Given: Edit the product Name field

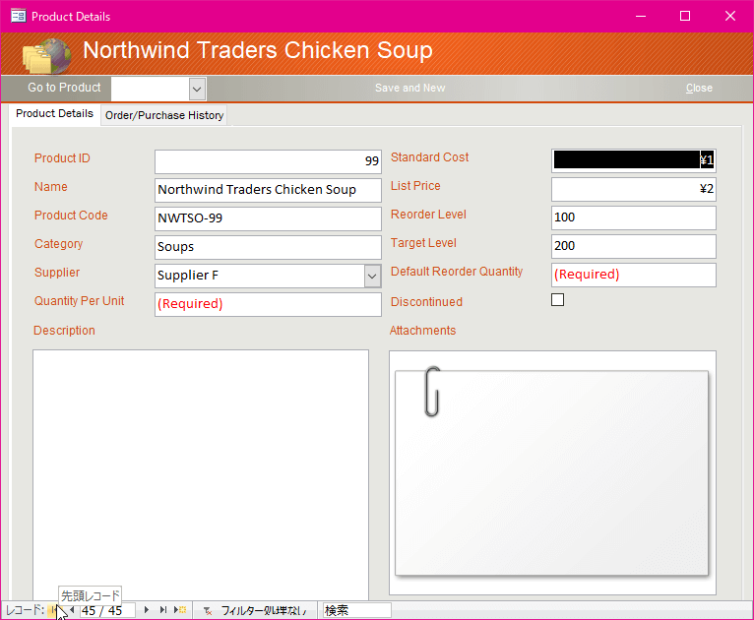Looking at the screenshot, I should [x=268, y=190].
